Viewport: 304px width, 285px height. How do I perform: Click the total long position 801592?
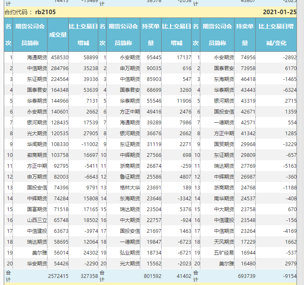tap(152, 276)
